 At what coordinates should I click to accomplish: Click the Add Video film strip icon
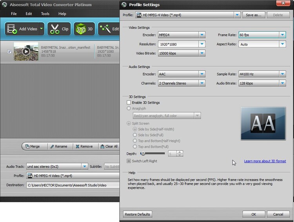click(12, 29)
